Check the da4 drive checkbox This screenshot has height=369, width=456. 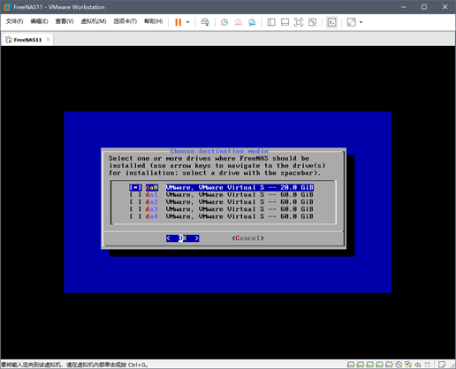[135, 216]
